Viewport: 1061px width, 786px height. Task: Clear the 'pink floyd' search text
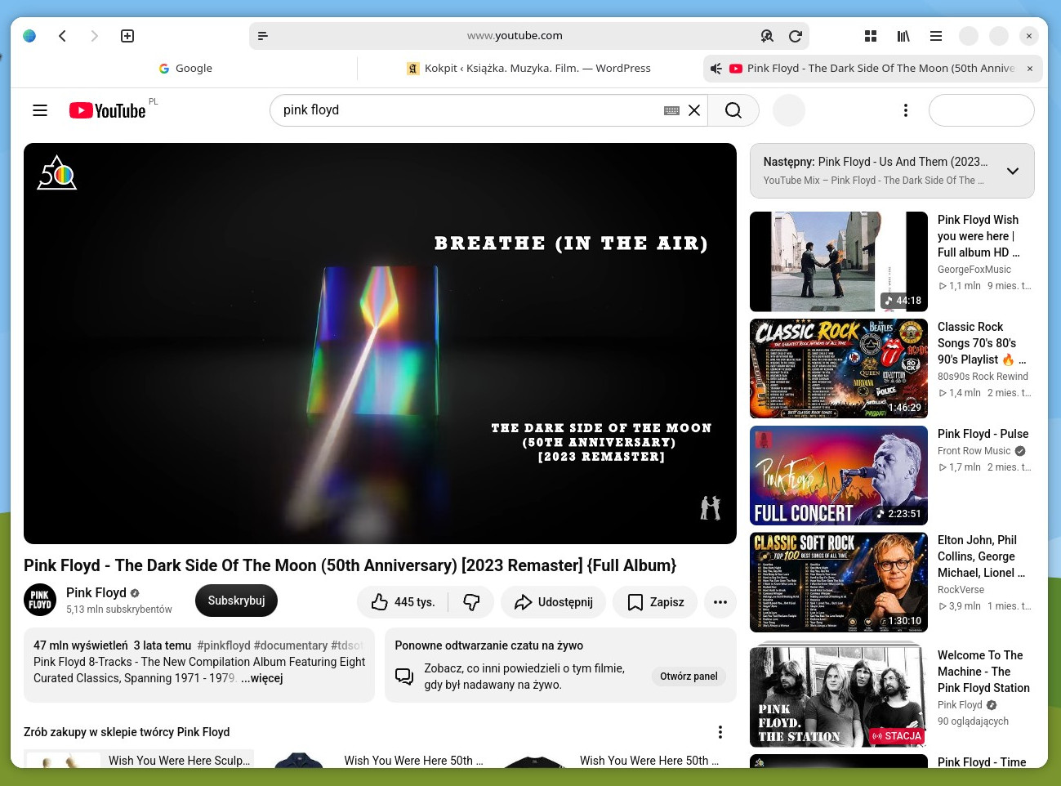tap(694, 110)
